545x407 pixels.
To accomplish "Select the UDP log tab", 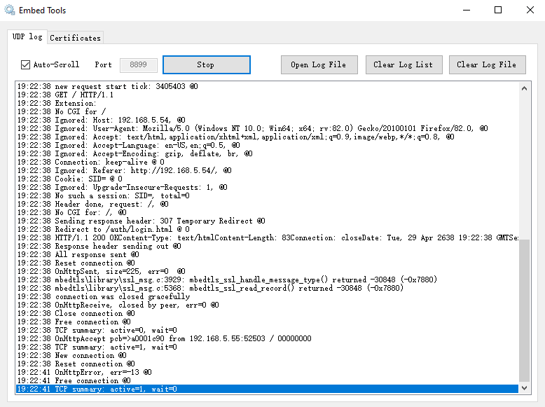I will tap(27, 37).
